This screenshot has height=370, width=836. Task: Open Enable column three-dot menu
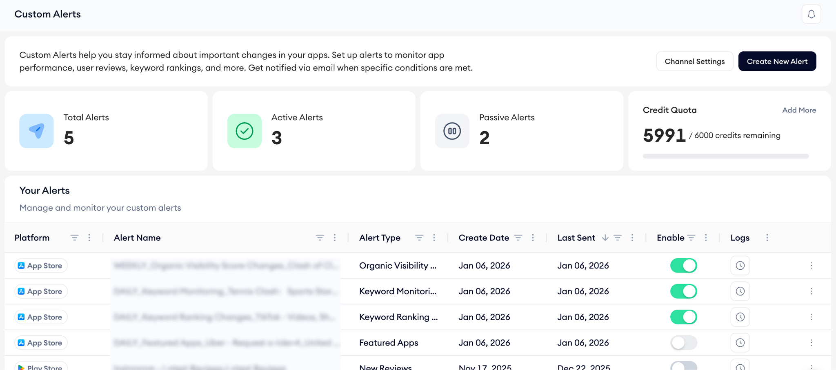click(x=706, y=238)
